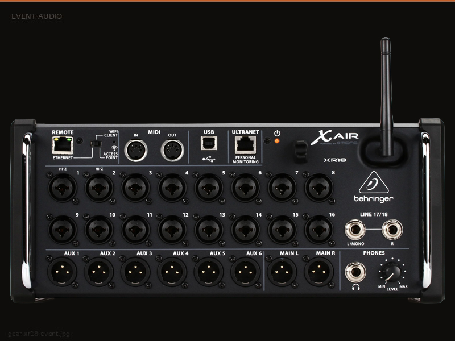Click the USB type-B port
The width and height of the screenshot is (455, 341).
click(x=209, y=143)
